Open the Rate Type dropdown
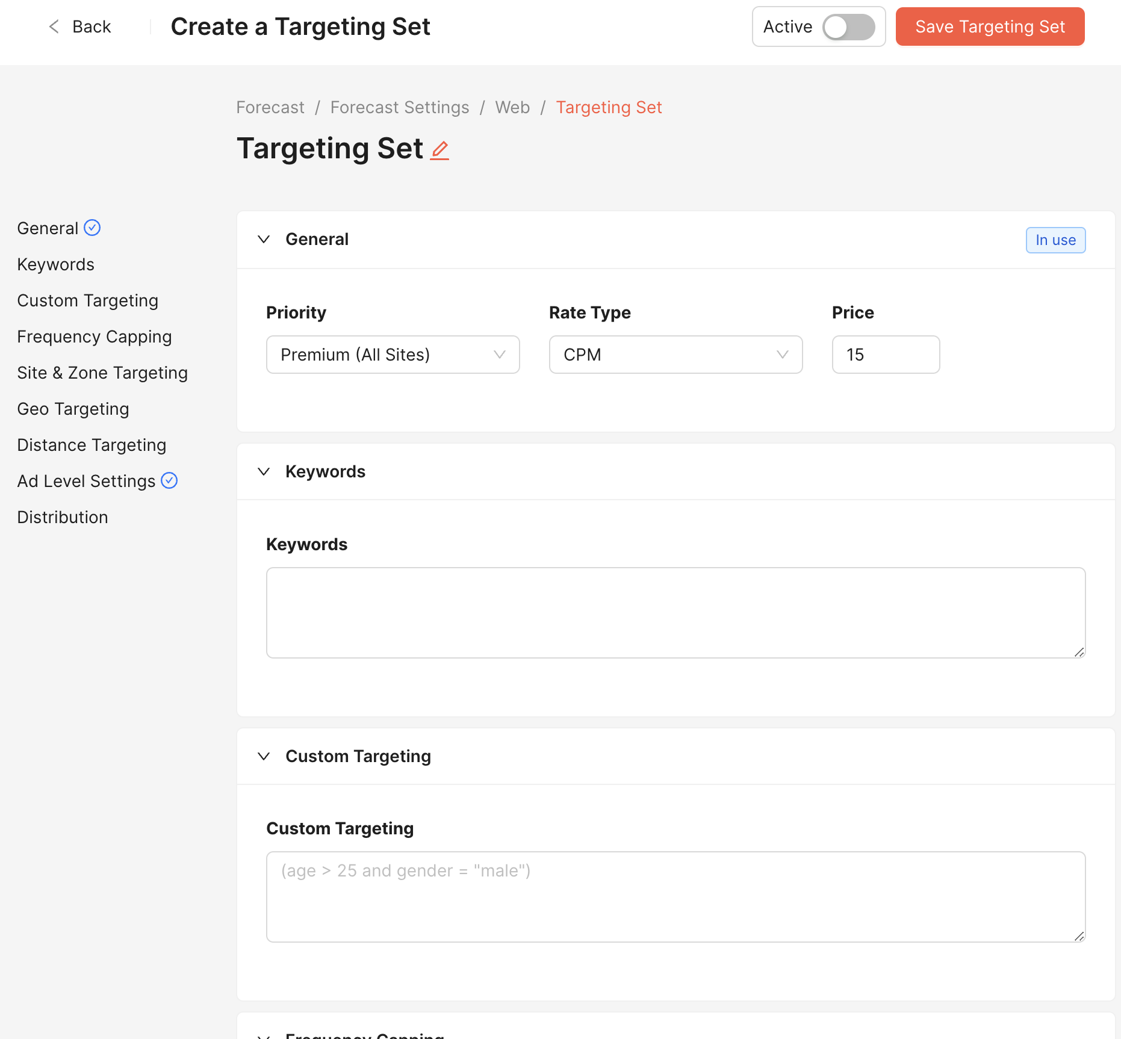Viewport: 1121px width, 1039px height. pos(675,355)
